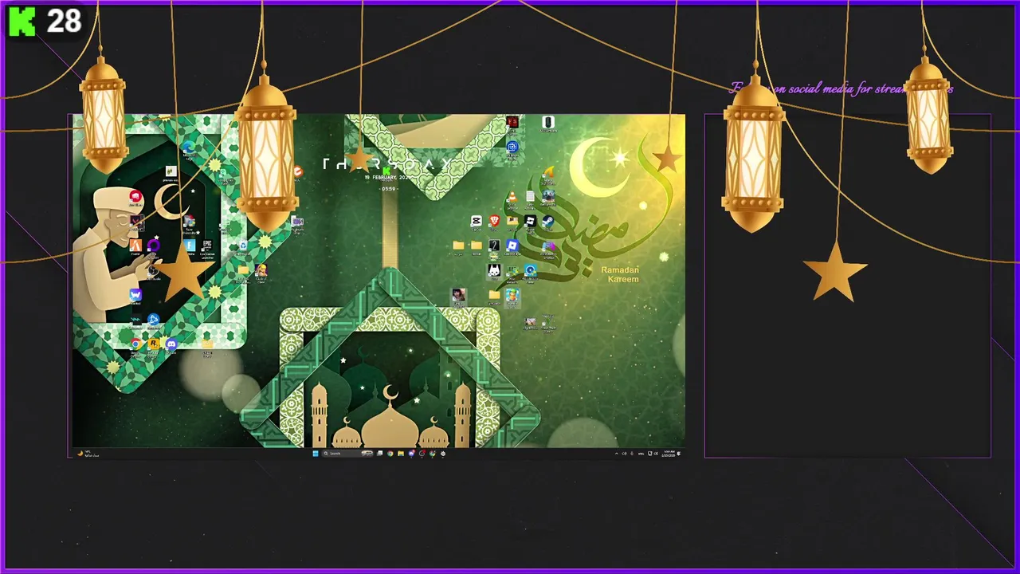Launch Brave browser from the desktop

coord(494,221)
